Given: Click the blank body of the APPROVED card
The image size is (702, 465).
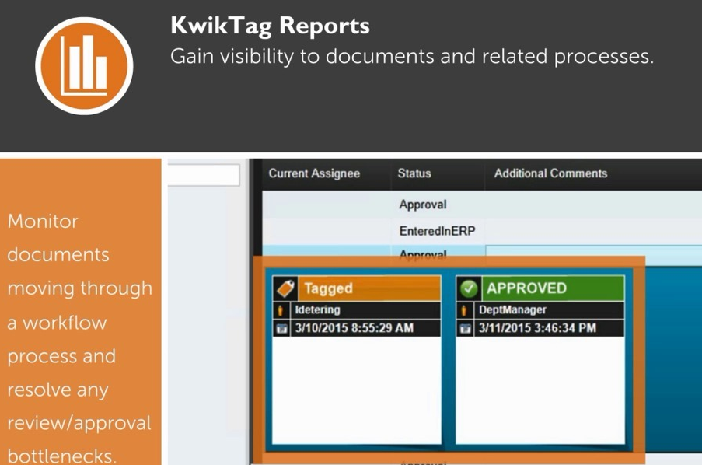Looking at the screenshot, I should (540, 390).
